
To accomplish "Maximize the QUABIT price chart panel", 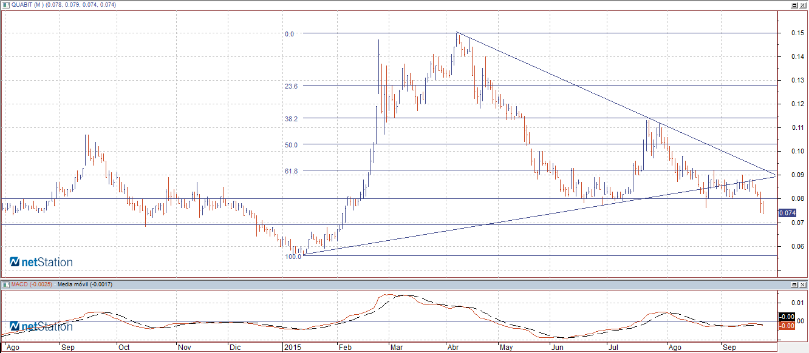I will click(793, 5).
